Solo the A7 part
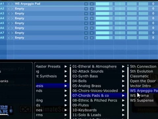The width and height of the screenshot is (158, 119). [92, 33]
